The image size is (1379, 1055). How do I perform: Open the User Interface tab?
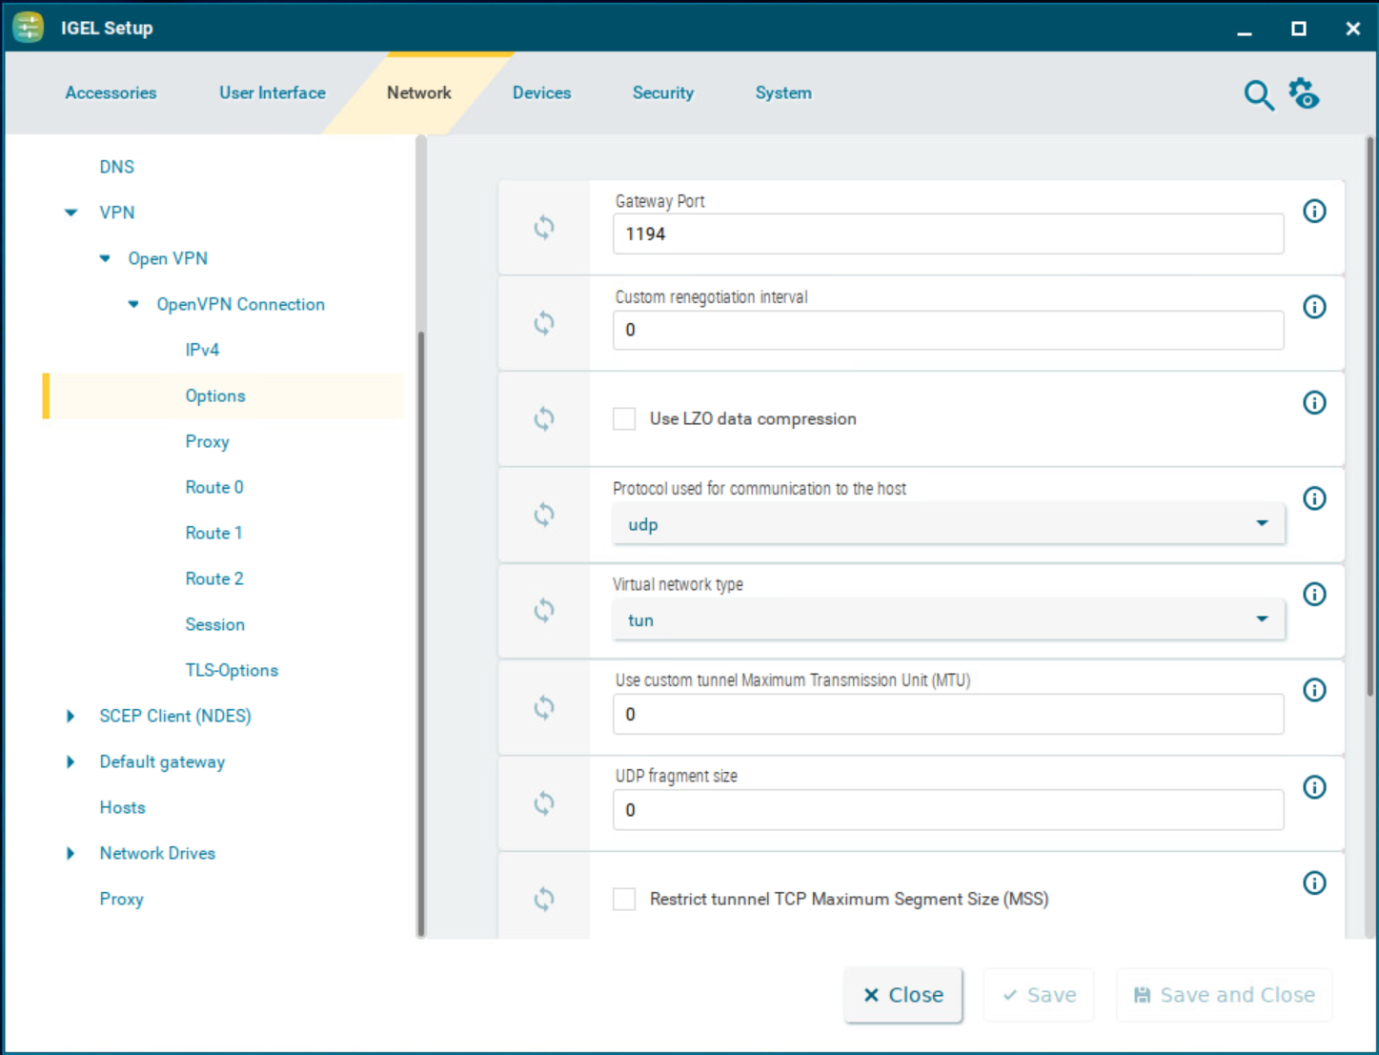click(x=273, y=93)
